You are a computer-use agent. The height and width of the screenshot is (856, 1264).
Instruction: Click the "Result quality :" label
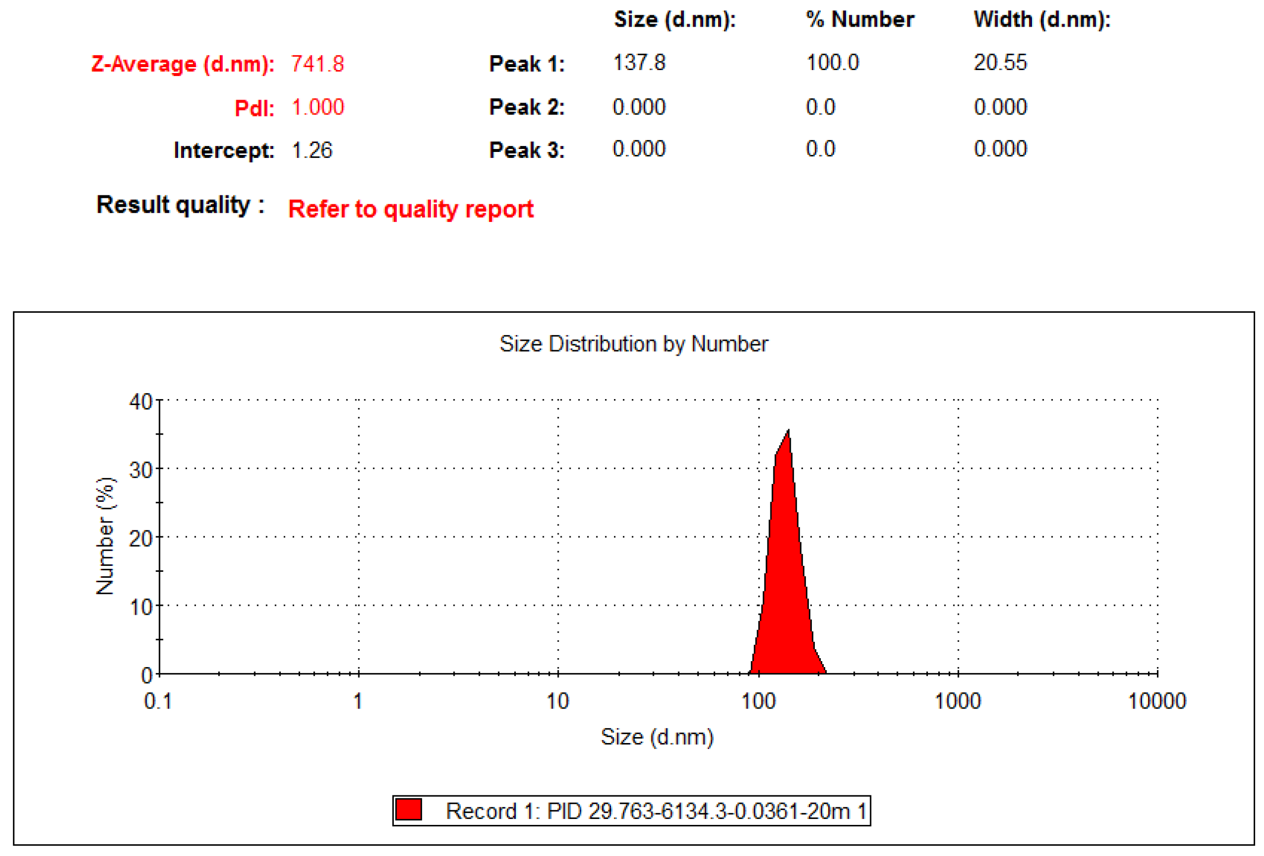181,205
